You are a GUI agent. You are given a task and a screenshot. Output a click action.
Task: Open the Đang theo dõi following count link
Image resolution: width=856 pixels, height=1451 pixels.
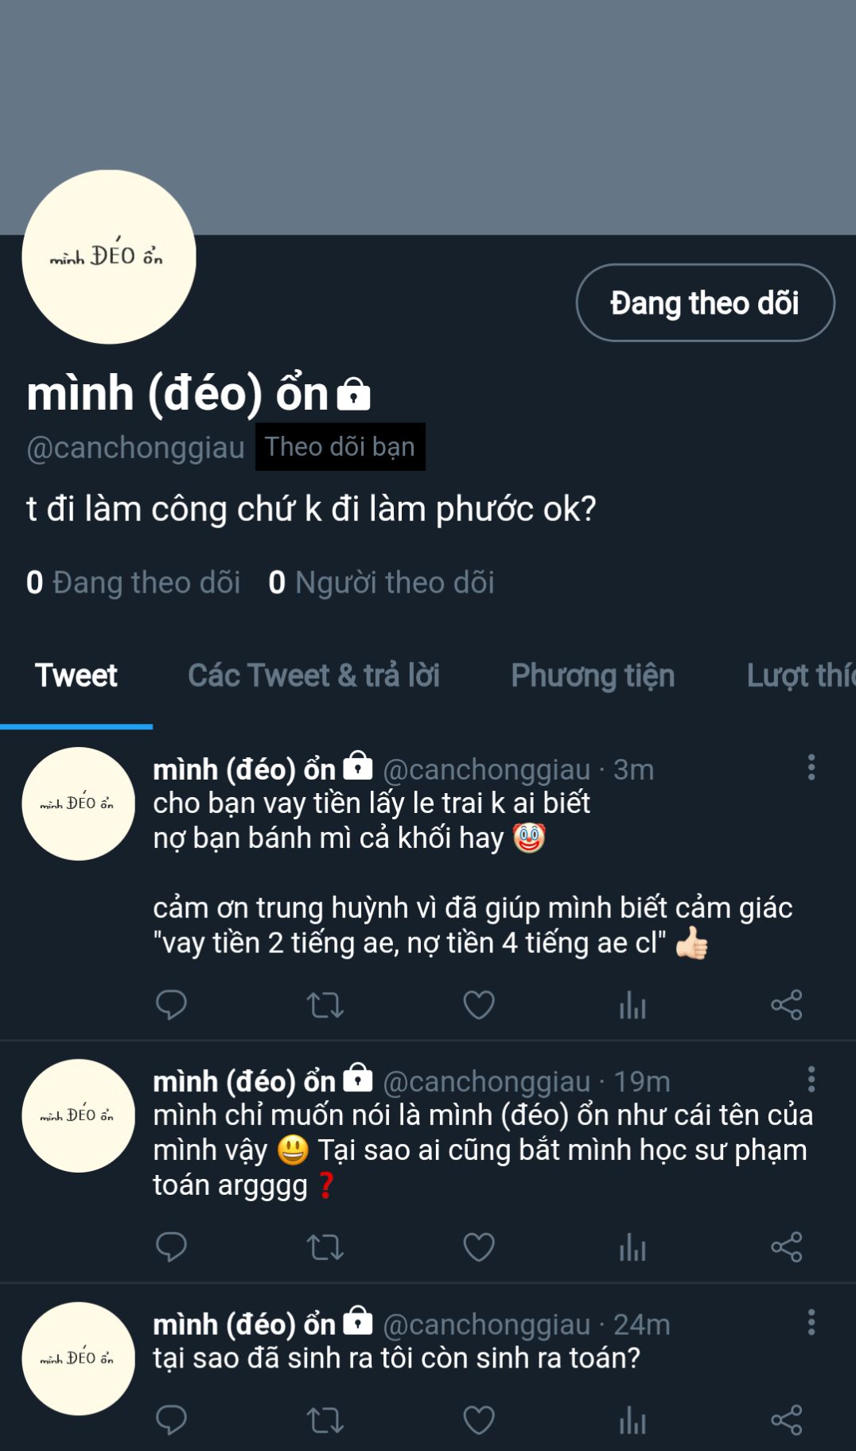pos(134,582)
